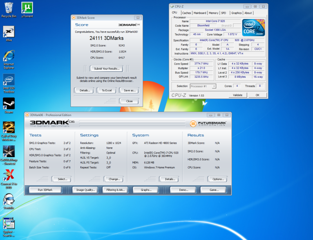Click Submit Your Results button
This screenshot has height=240, width=313.
point(107,69)
